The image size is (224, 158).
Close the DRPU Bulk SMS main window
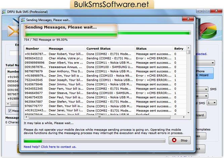click(x=216, y=11)
